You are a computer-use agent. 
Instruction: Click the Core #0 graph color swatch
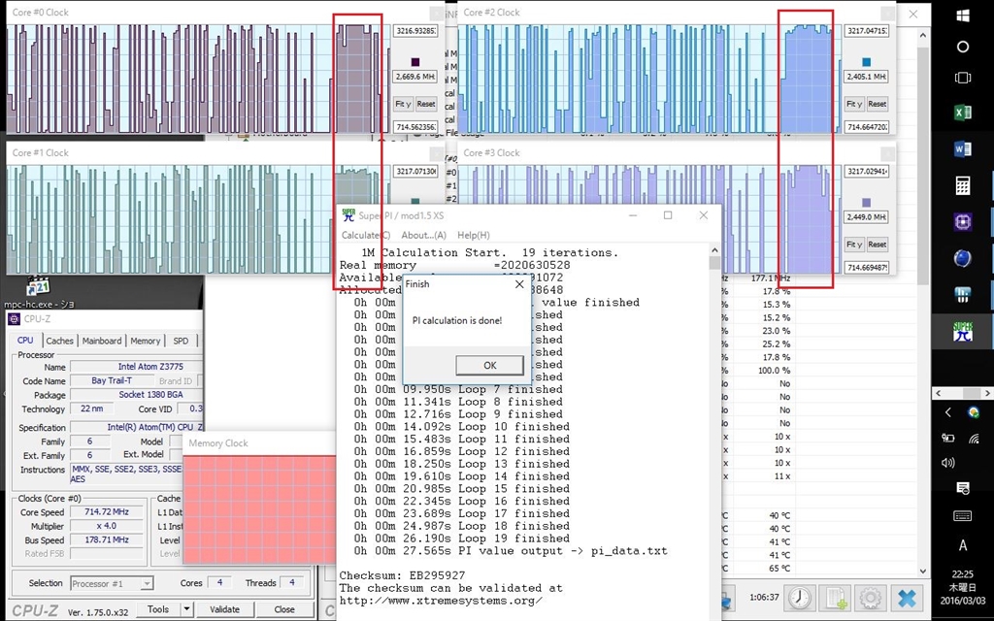pos(415,60)
